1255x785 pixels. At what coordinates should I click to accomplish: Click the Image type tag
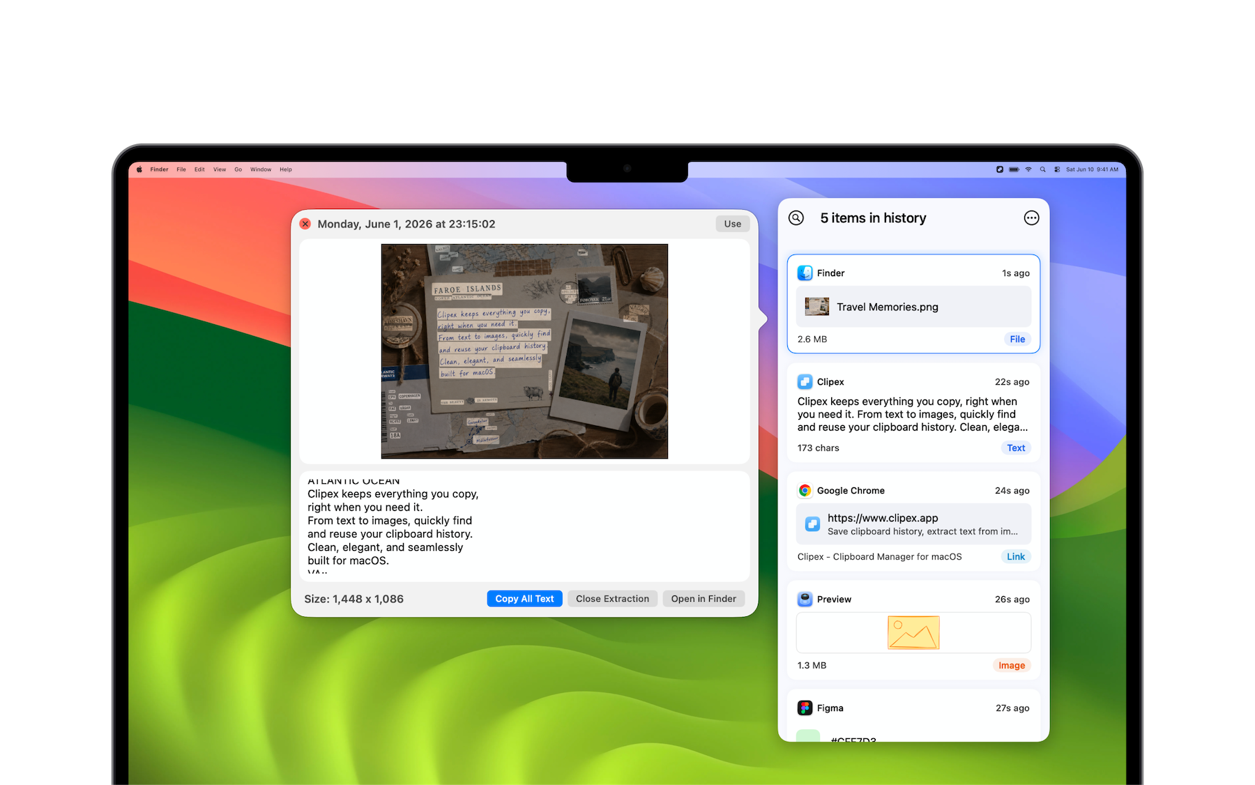pos(1012,665)
